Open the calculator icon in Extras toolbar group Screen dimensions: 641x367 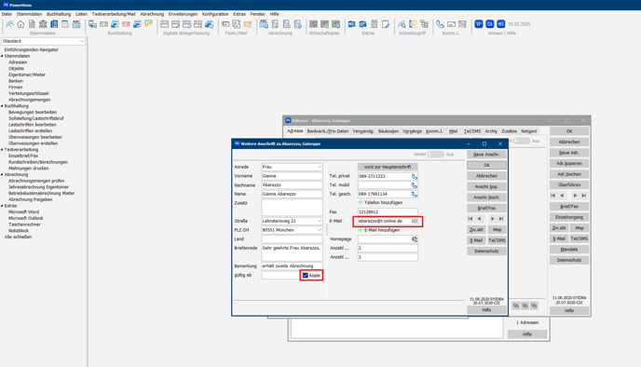coord(374,24)
